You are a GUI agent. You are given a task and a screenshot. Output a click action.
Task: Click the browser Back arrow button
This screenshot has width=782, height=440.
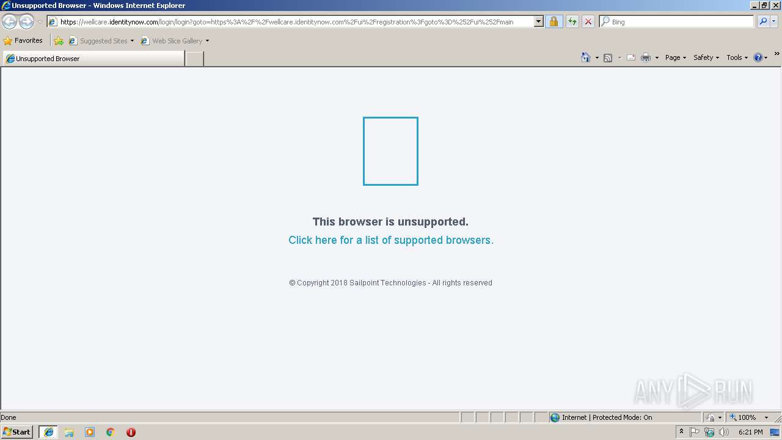[10, 21]
